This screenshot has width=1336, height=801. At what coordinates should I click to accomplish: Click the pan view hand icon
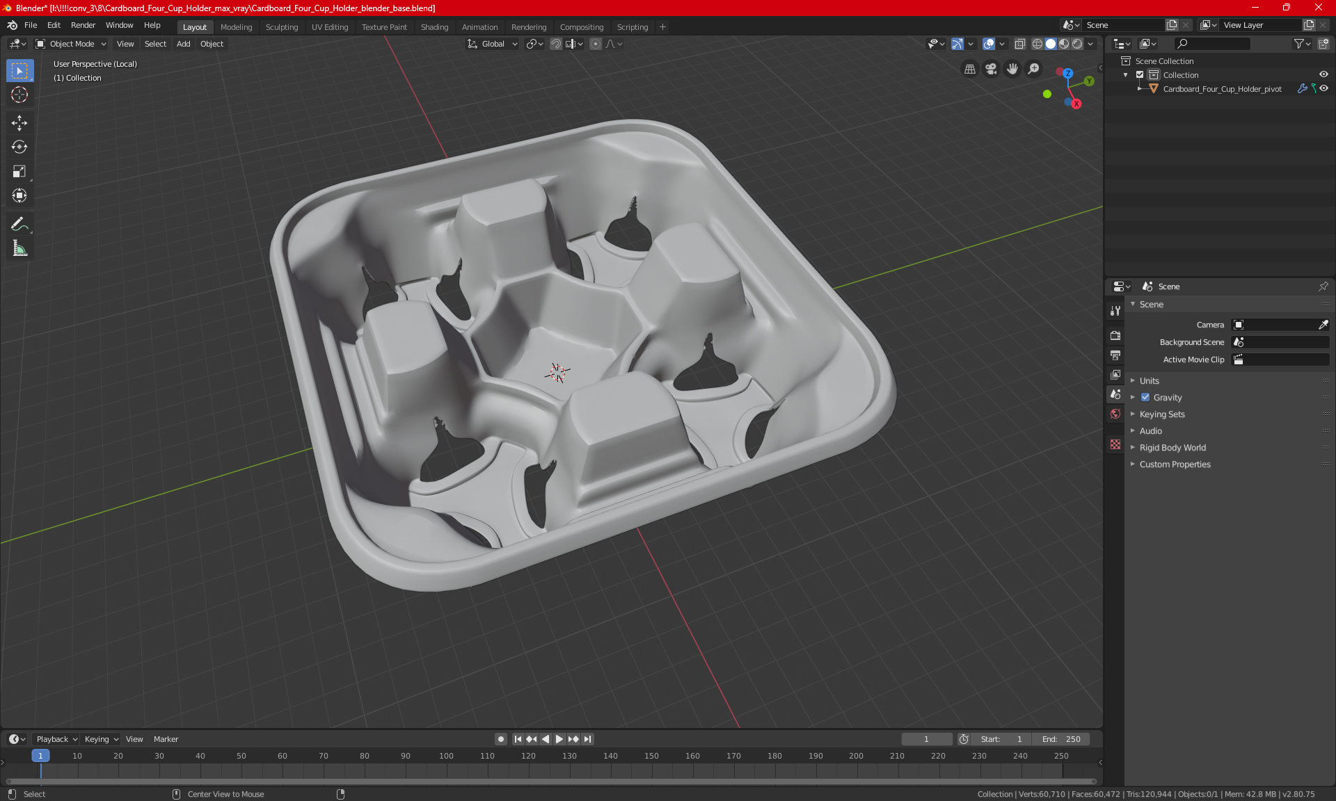pos(1012,69)
